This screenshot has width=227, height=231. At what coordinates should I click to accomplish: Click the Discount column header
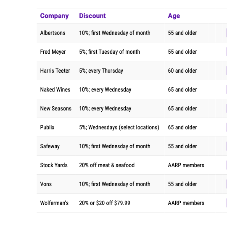click(x=92, y=16)
